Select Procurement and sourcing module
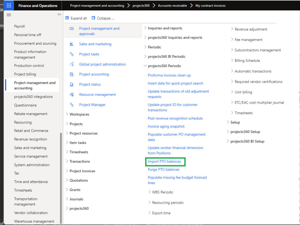This screenshot has height=225, width=300. click(x=35, y=43)
